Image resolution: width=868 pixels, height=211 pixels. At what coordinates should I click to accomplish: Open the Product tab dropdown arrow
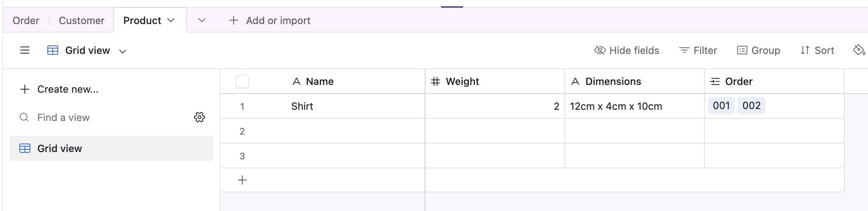pos(171,20)
